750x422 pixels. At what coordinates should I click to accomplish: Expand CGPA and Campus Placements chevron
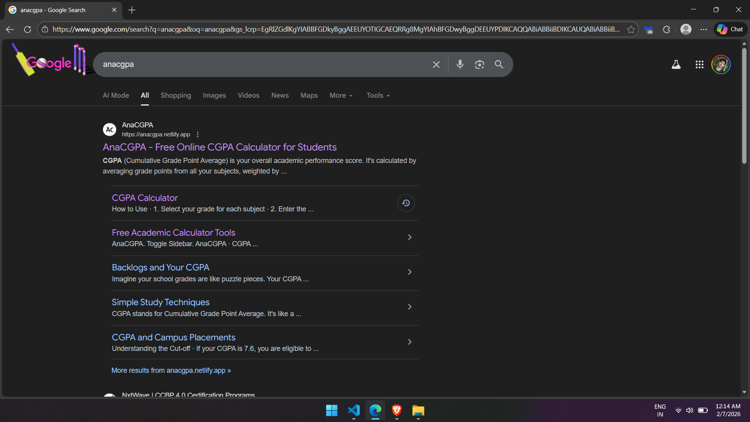coord(410,342)
